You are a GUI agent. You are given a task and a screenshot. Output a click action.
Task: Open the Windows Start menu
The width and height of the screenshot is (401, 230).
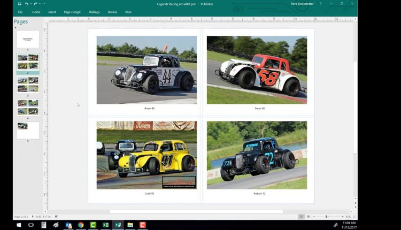pos(19,225)
